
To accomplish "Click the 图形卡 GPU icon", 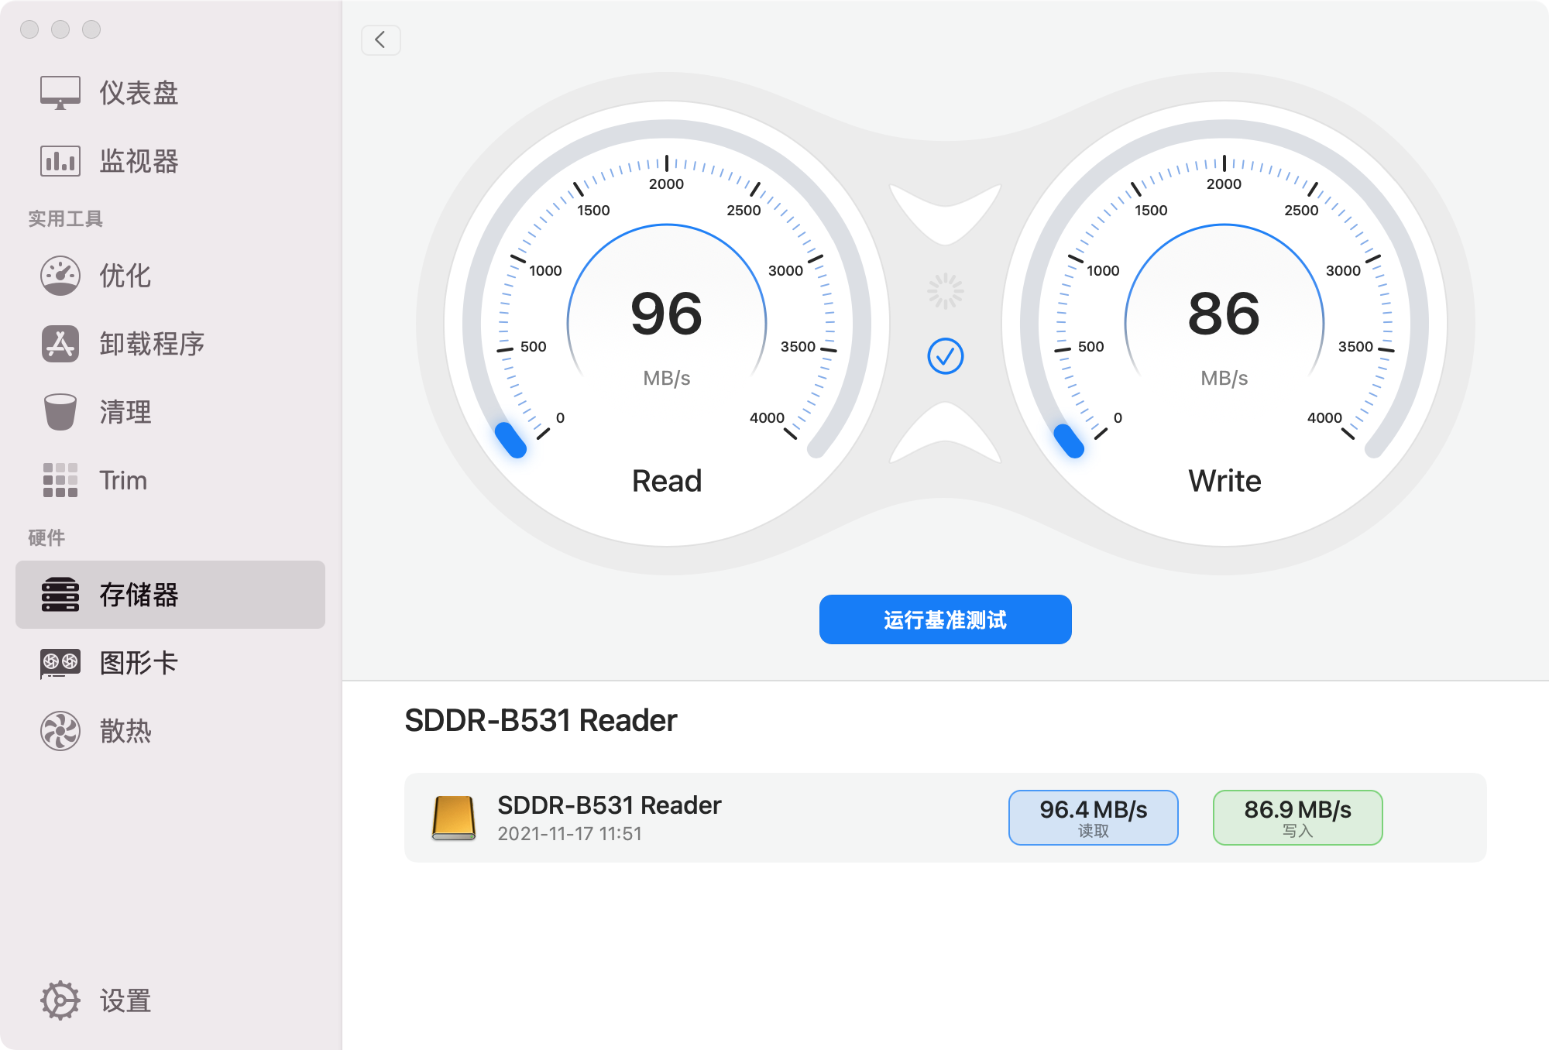I will pyautogui.click(x=60, y=663).
